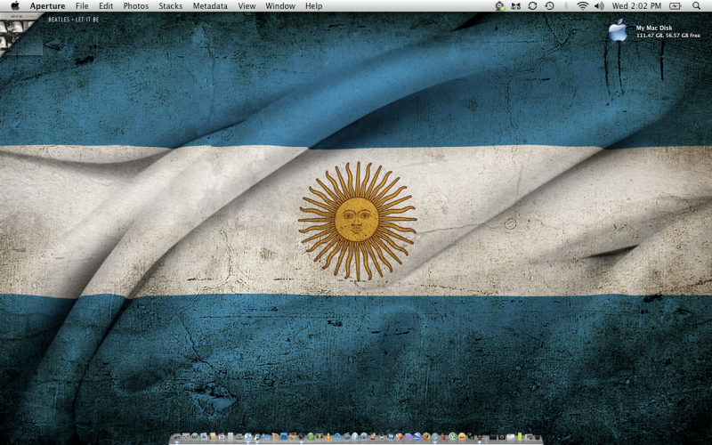Screen dimensions: 712x445
Task: Open the Metadata menu
Action: (x=210, y=5)
